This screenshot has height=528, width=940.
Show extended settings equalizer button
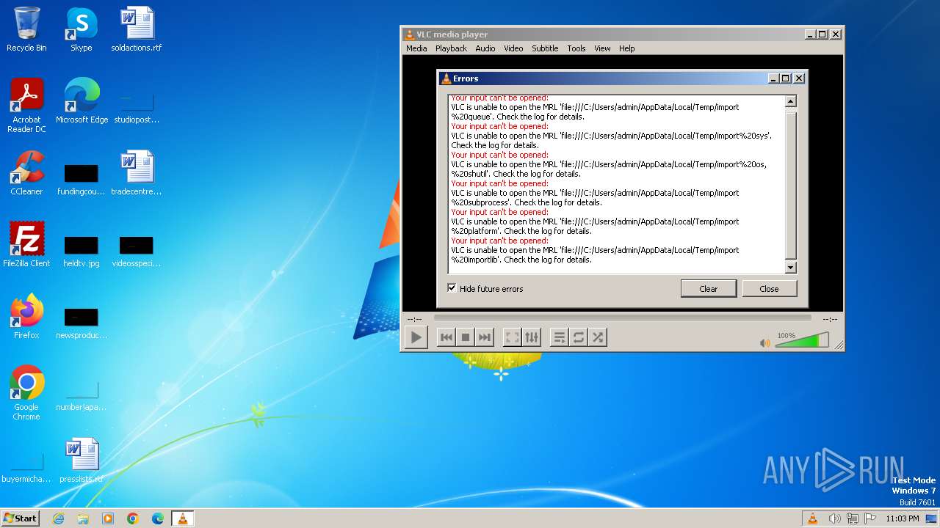[x=532, y=337]
